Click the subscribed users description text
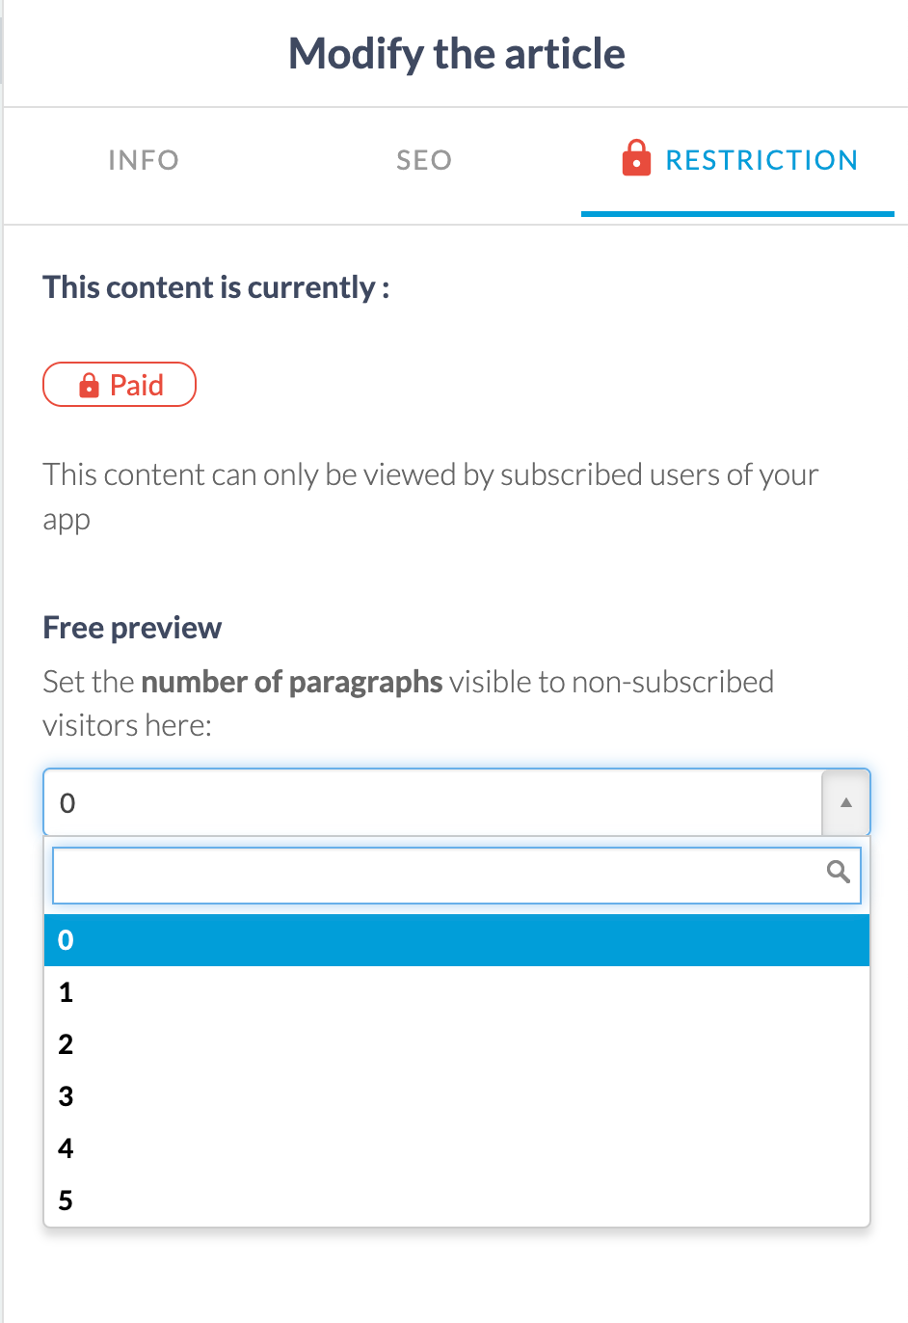The width and height of the screenshot is (908, 1323). (x=431, y=497)
